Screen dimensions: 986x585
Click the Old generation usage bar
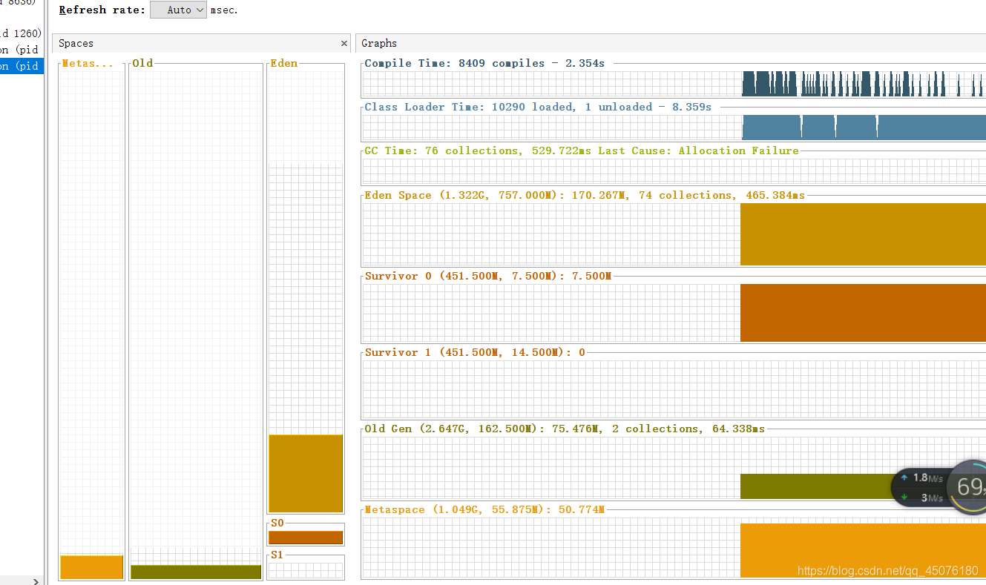pos(196,572)
